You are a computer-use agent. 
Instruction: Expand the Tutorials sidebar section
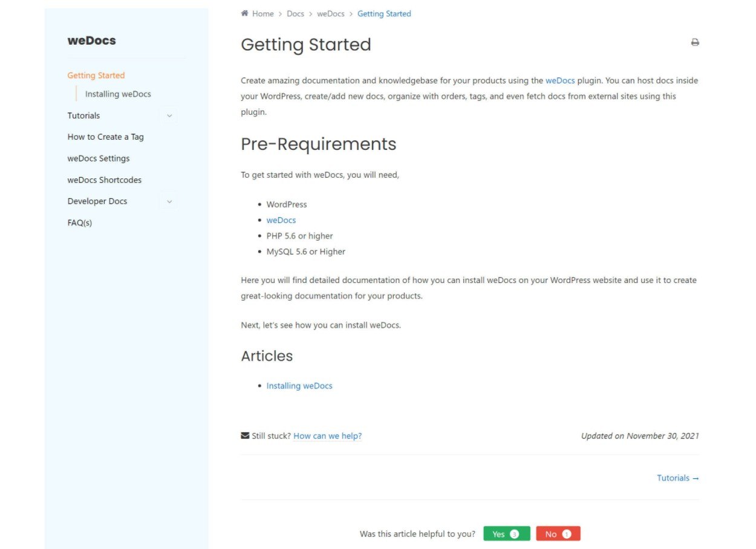click(169, 115)
